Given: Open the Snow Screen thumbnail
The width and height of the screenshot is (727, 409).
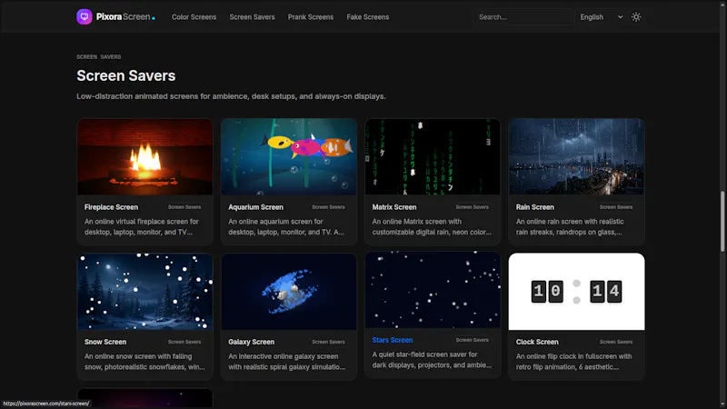Looking at the screenshot, I should tap(145, 292).
